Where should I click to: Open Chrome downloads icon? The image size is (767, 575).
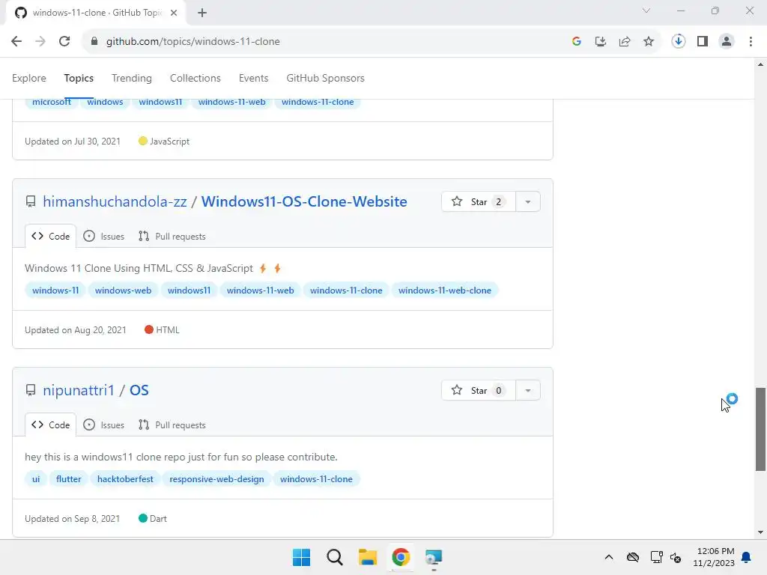coord(678,42)
